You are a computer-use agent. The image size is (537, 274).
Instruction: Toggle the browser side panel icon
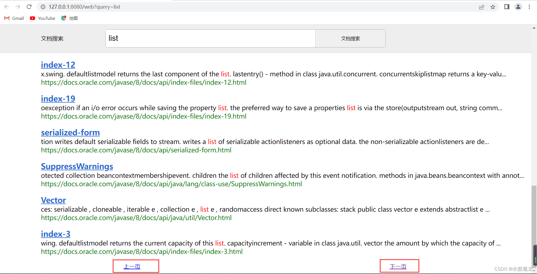tap(507, 7)
